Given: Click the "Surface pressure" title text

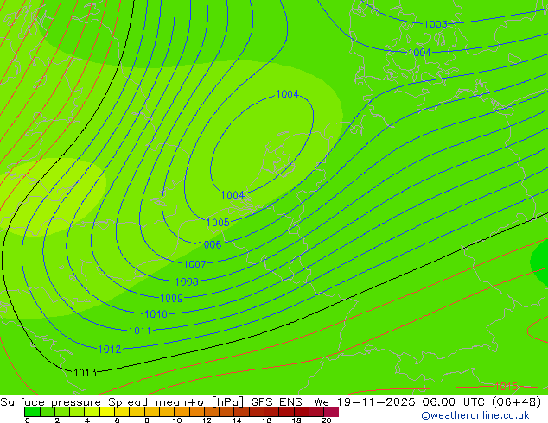Looking at the screenshot, I should click(51, 402).
